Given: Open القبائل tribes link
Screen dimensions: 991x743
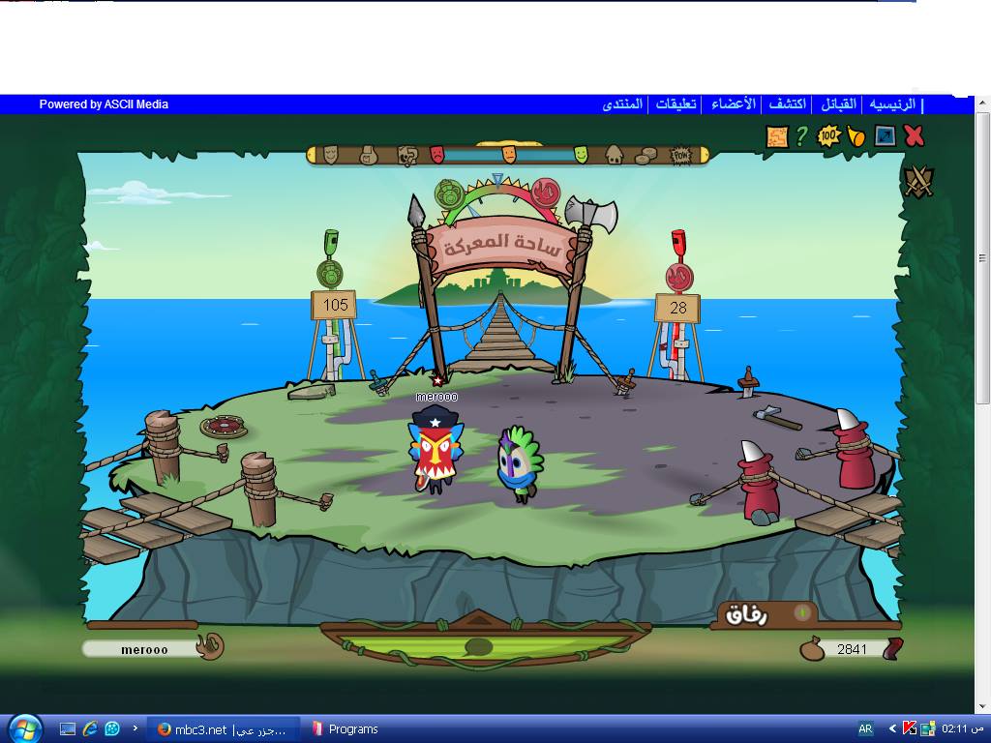Looking at the screenshot, I should 838,104.
